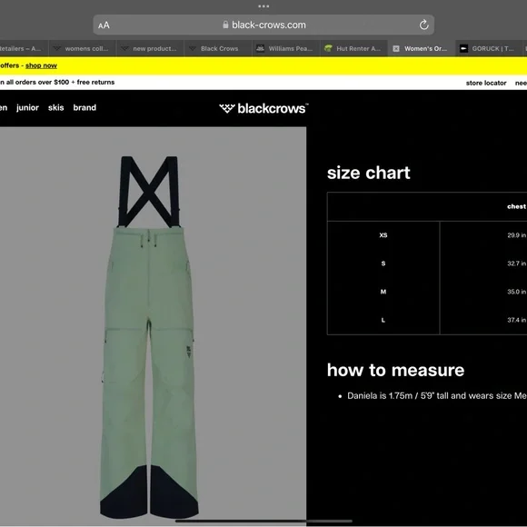Click the address bar URL field
Image resolution: width=527 pixels, height=527 pixels.
[263, 25]
